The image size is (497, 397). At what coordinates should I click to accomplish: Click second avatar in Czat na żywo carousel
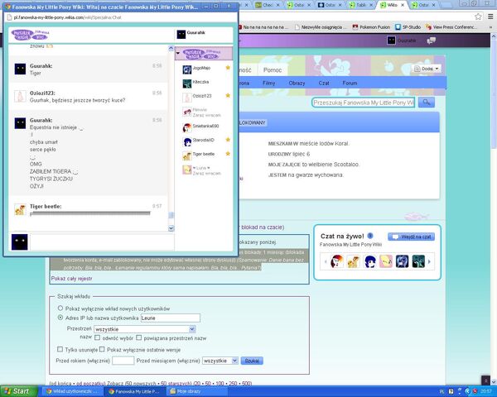tap(353, 261)
